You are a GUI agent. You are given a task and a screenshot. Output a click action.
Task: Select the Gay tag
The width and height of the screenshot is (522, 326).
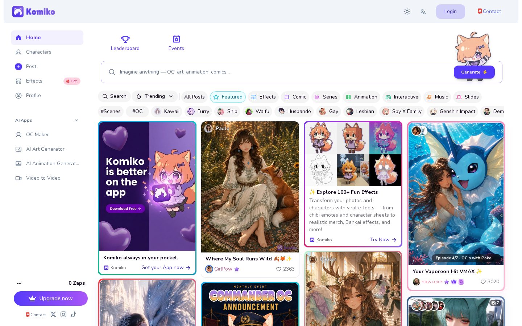329,112
